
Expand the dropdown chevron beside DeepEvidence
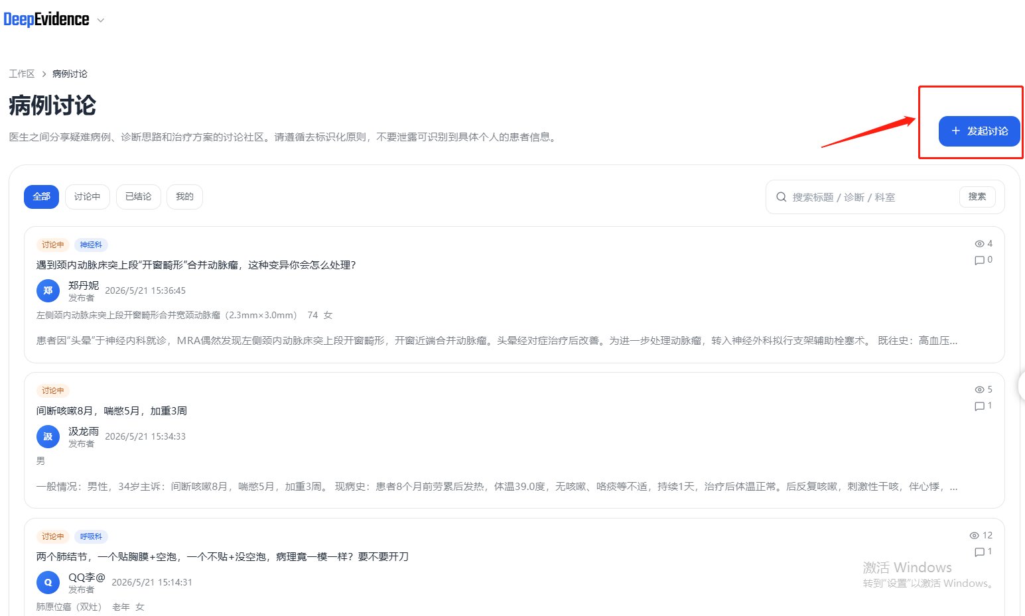[101, 21]
